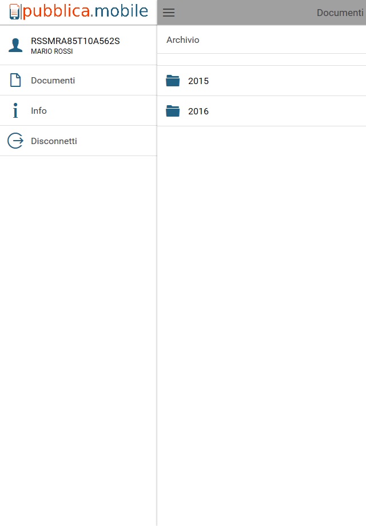
Task: Open the 2015 archive folder label
Action: [198, 81]
